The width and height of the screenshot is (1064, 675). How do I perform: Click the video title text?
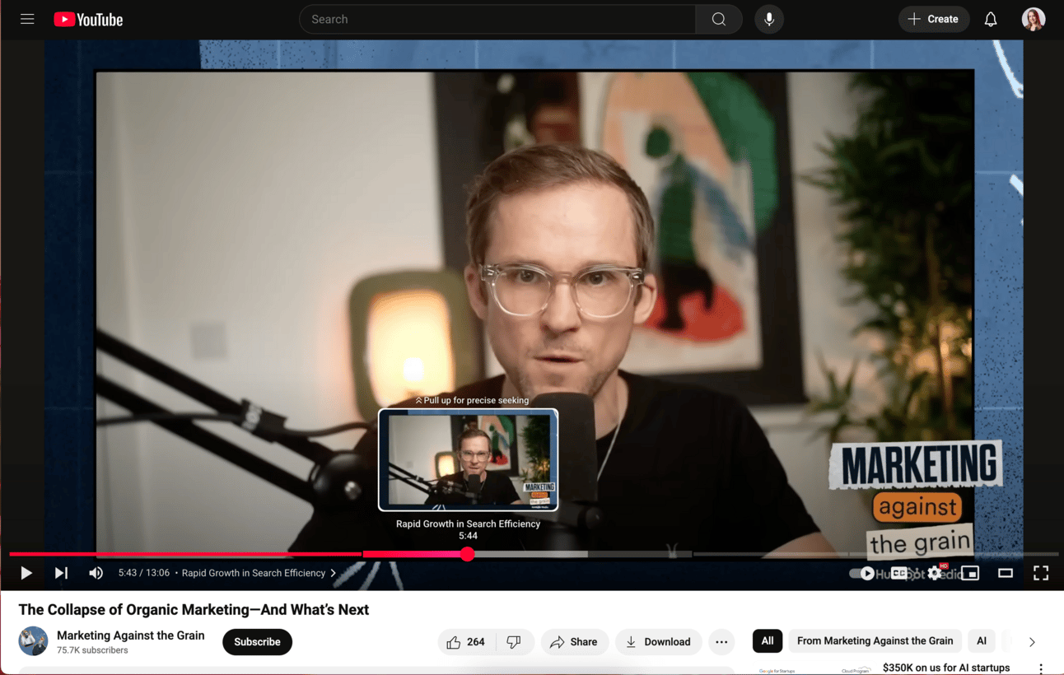pyautogui.click(x=194, y=610)
